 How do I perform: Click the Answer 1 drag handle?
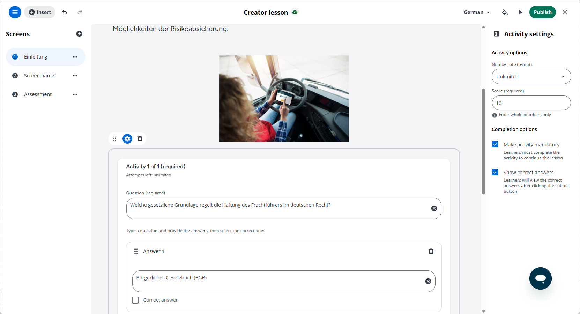pyautogui.click(x=136, y=251)
